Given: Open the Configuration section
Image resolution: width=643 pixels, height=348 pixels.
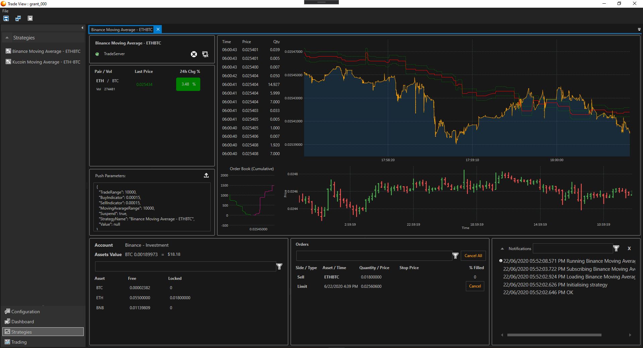Looking at the screenshot, I should coord(43,312).
